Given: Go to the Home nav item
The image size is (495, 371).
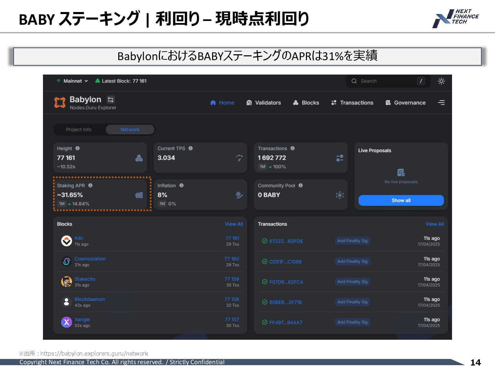Looking at the screenshot, I should [222, 103].
